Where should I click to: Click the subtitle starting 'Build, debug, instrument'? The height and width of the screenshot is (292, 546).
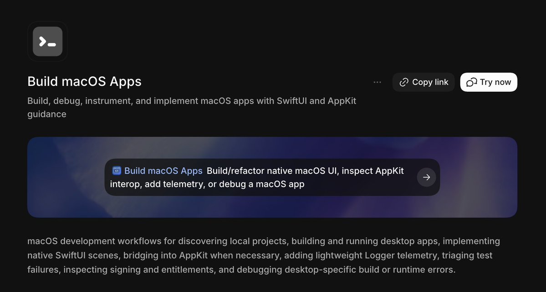(192, 107)
